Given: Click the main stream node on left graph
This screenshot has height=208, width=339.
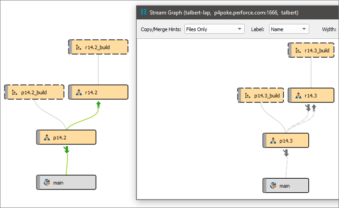Looking at the screenshot, I should tap(66, 182).
